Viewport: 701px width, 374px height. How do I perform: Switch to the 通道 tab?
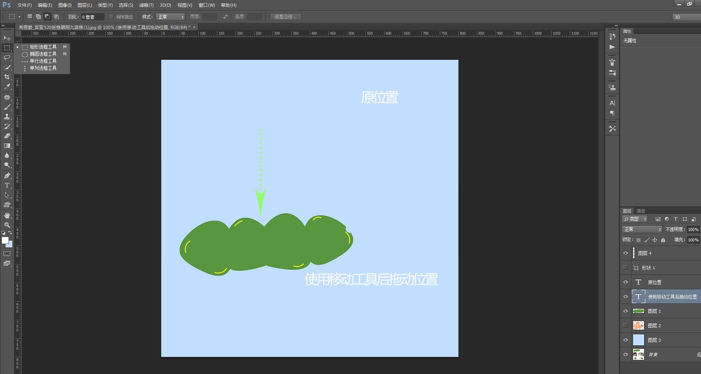[641, 211]
